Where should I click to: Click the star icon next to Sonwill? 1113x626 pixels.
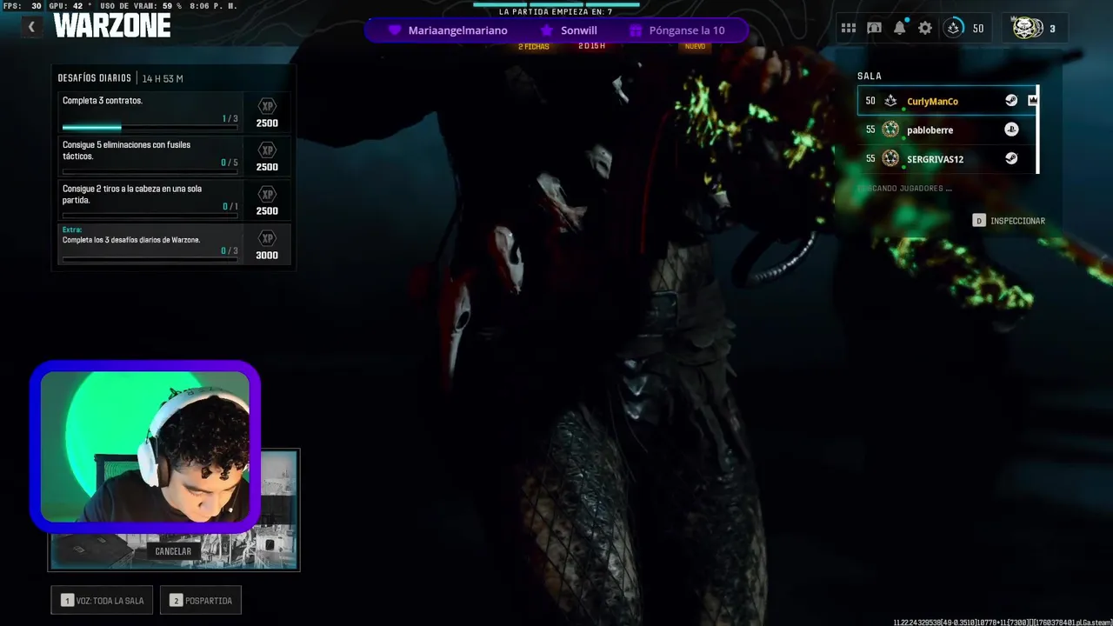coord(546,30)
